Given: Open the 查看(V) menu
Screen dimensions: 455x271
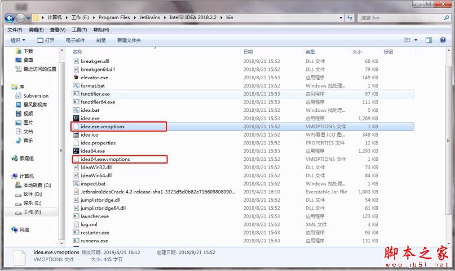Looking at the screenshot, I should (x=58, y=30).
